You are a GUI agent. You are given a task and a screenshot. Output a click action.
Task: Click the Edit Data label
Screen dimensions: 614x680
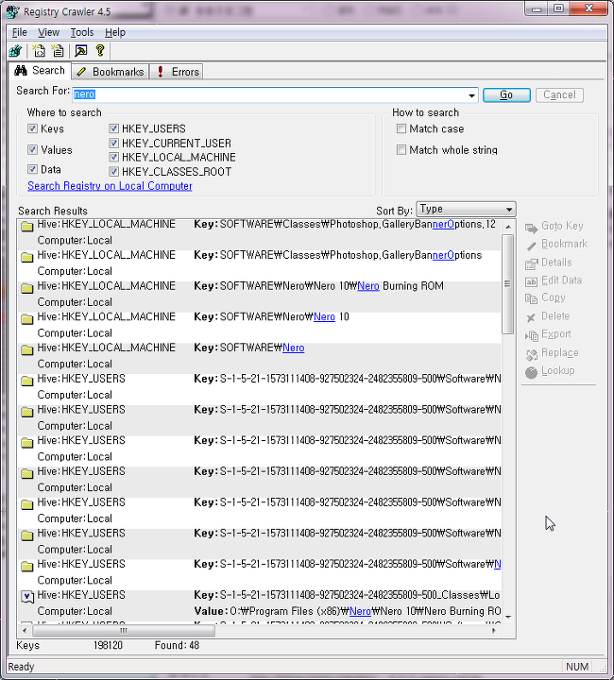click(x=561, y=280)
